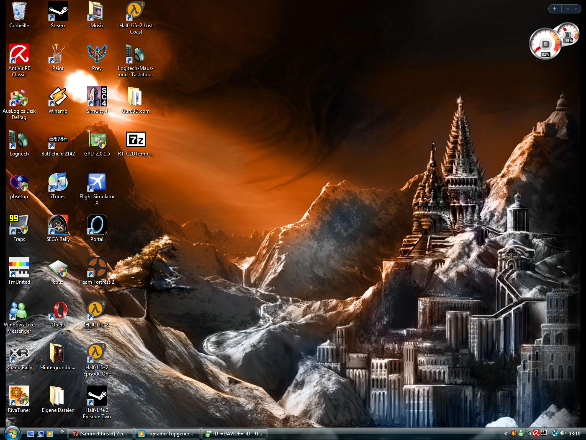Click RivaTuner gear icon in tray
This screenshot has width=586, height=440.
pos(514,433)
